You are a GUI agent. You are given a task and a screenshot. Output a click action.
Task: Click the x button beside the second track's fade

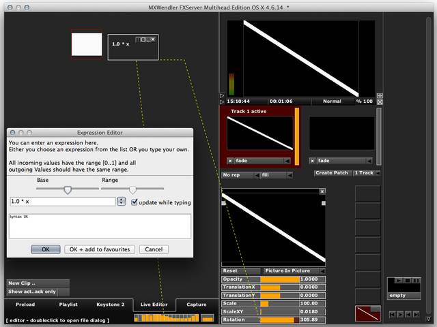point(313,161)
